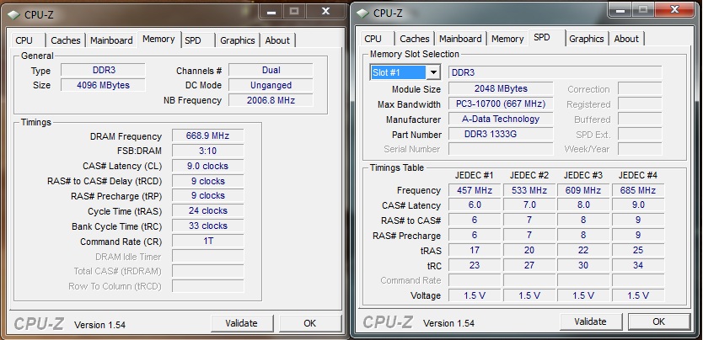Click the Cycle Time tRAS value 24 clocks
The height and width of the screenshot is (340, 703).
[x=208, y=210]
